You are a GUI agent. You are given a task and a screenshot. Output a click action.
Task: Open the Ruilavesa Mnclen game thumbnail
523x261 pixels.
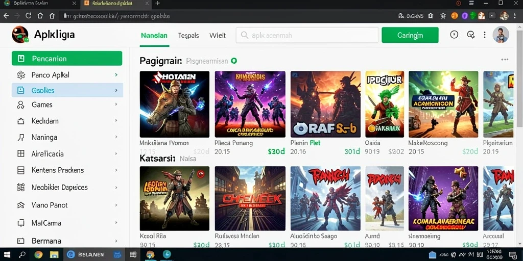click(x=250, y=198)
